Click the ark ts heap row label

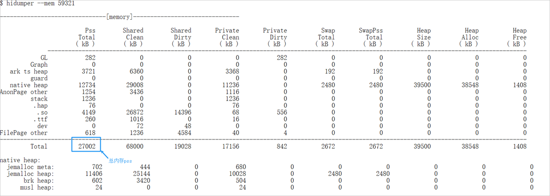tap(29, 72)
